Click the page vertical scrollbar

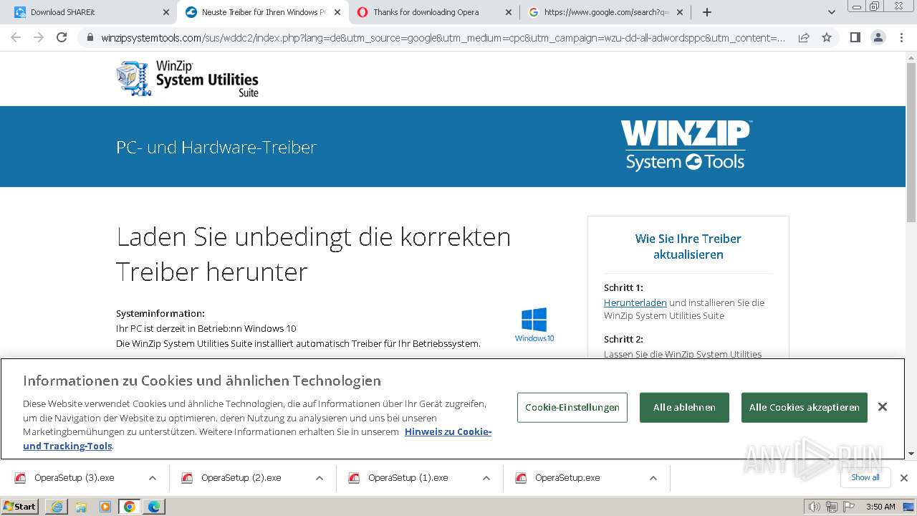point(911,143)
